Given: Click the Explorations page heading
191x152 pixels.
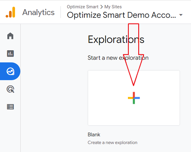Looking at the screenshot, I should tap(116, 40).
